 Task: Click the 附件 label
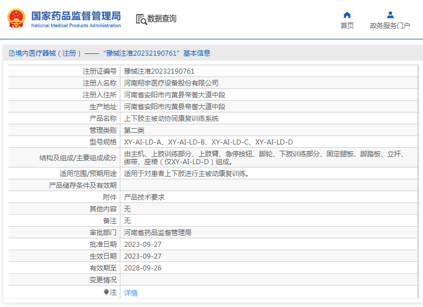pos(110,197)
